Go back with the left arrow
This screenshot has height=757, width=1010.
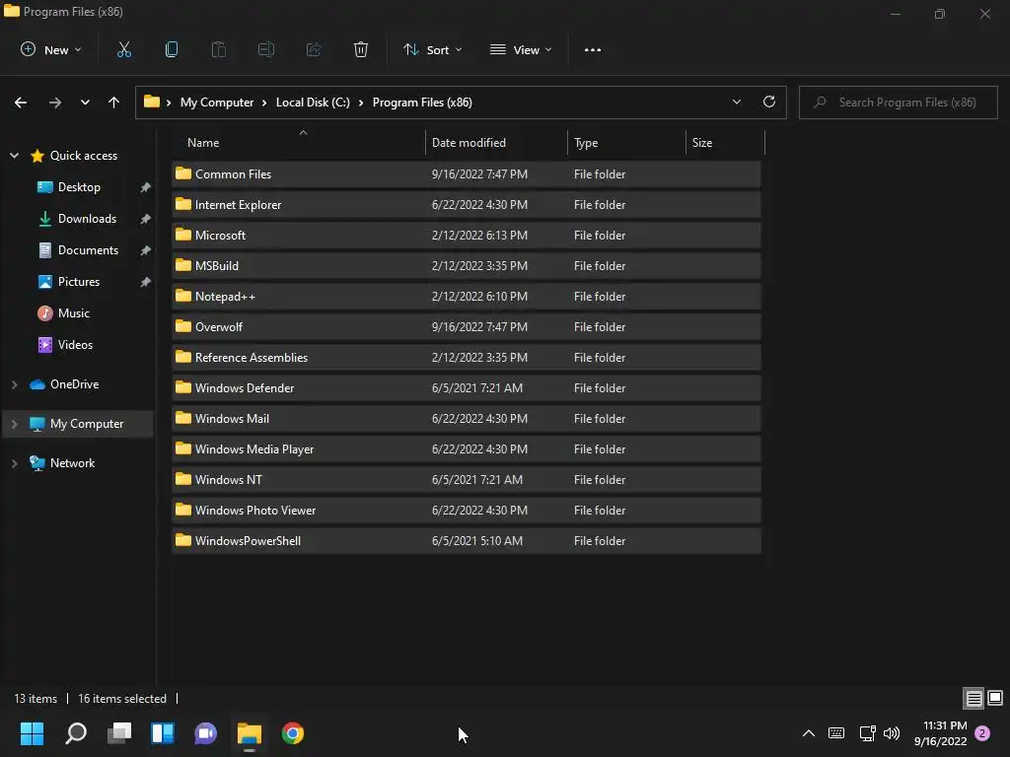[x=21, y=103]
